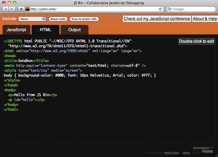Click the Include: label

coord(10,19)
